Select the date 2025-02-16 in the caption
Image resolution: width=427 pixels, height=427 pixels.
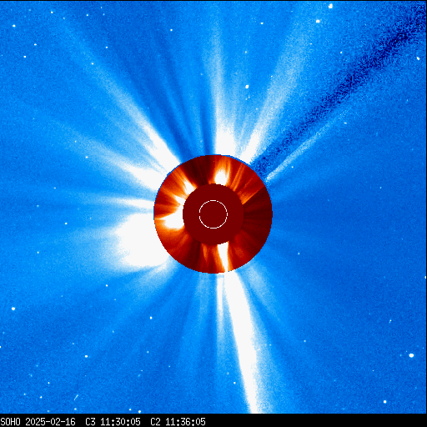[x=50, y=422]
